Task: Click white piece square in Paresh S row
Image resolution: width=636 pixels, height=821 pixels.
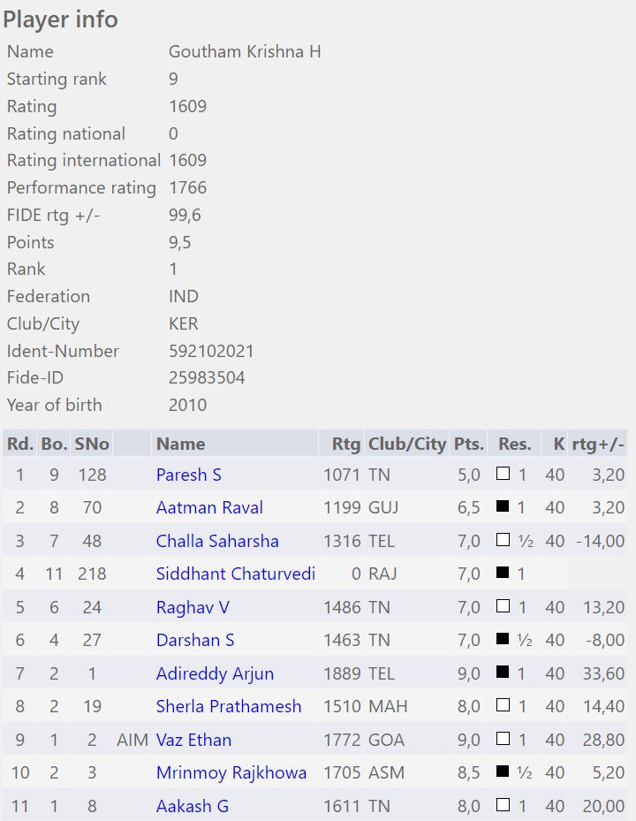Action: tap(503, 474)
